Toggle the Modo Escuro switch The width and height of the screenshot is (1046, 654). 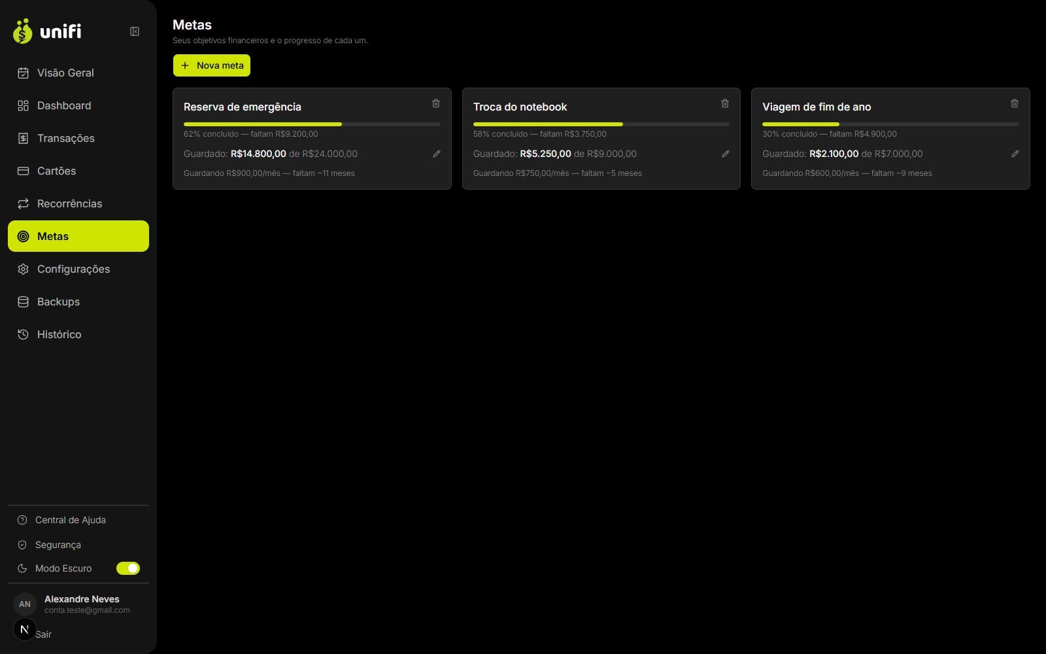pos(128,568)
